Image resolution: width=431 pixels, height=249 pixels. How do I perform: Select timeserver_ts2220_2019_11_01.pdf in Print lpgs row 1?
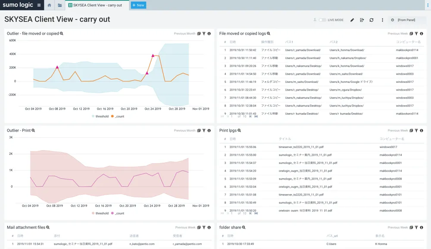301,147
